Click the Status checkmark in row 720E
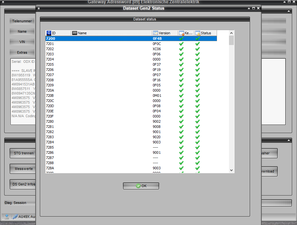 198,111
